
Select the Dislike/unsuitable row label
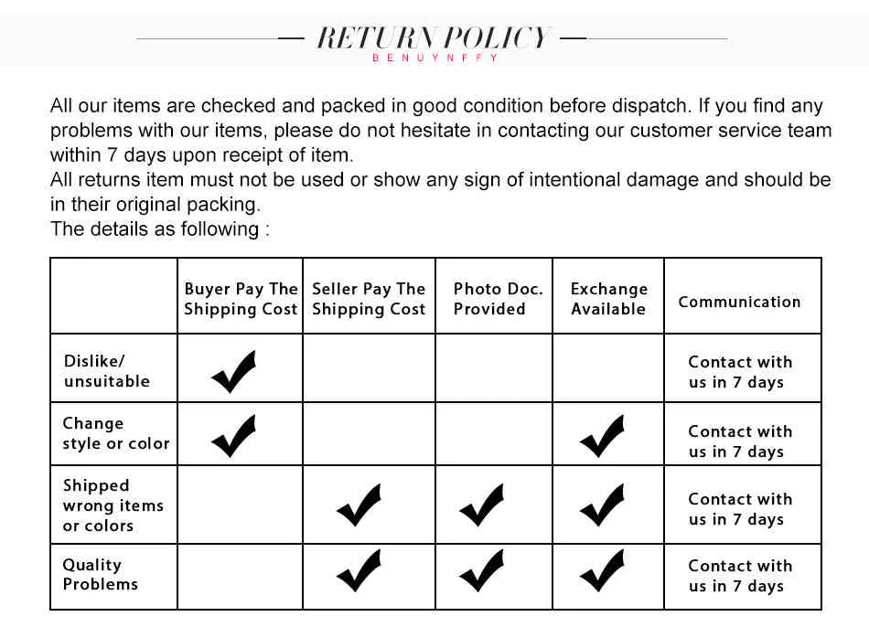pos(107,371)
